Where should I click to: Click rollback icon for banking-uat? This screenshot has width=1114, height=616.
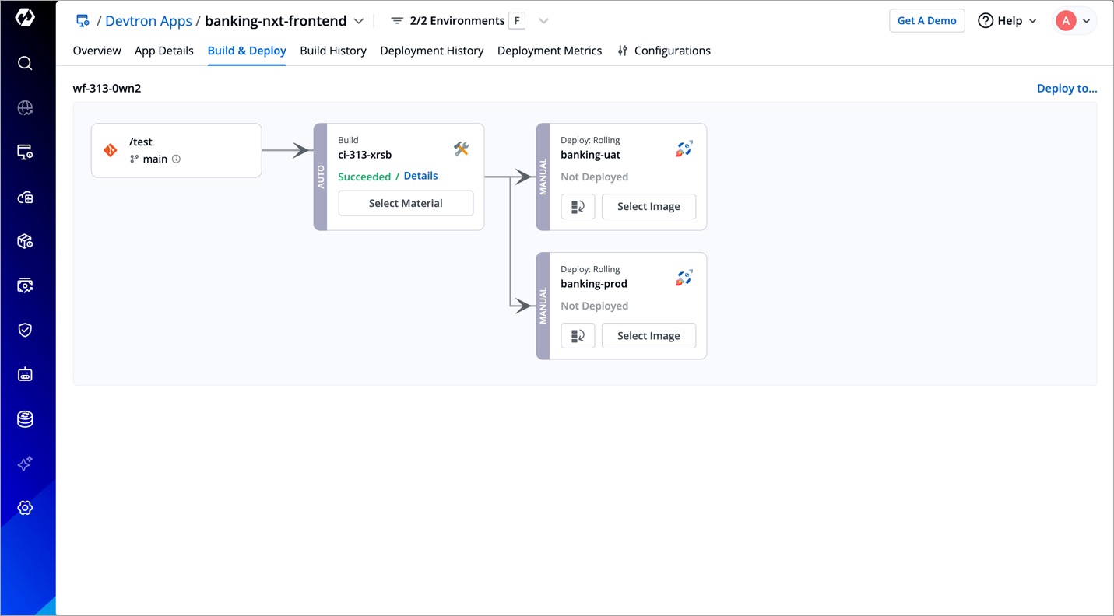coord(578,207)
